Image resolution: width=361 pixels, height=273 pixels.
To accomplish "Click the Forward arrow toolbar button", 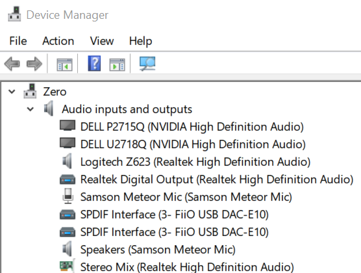I will [34, 64].
